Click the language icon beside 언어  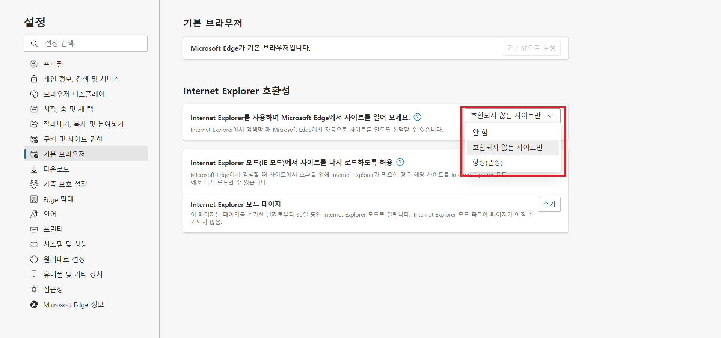pos(34,214)
